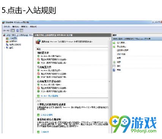Open the 连接安全规则 link in 入门 section
The width and height of the screenshot is (162, 139).
(x=47, y=115)
